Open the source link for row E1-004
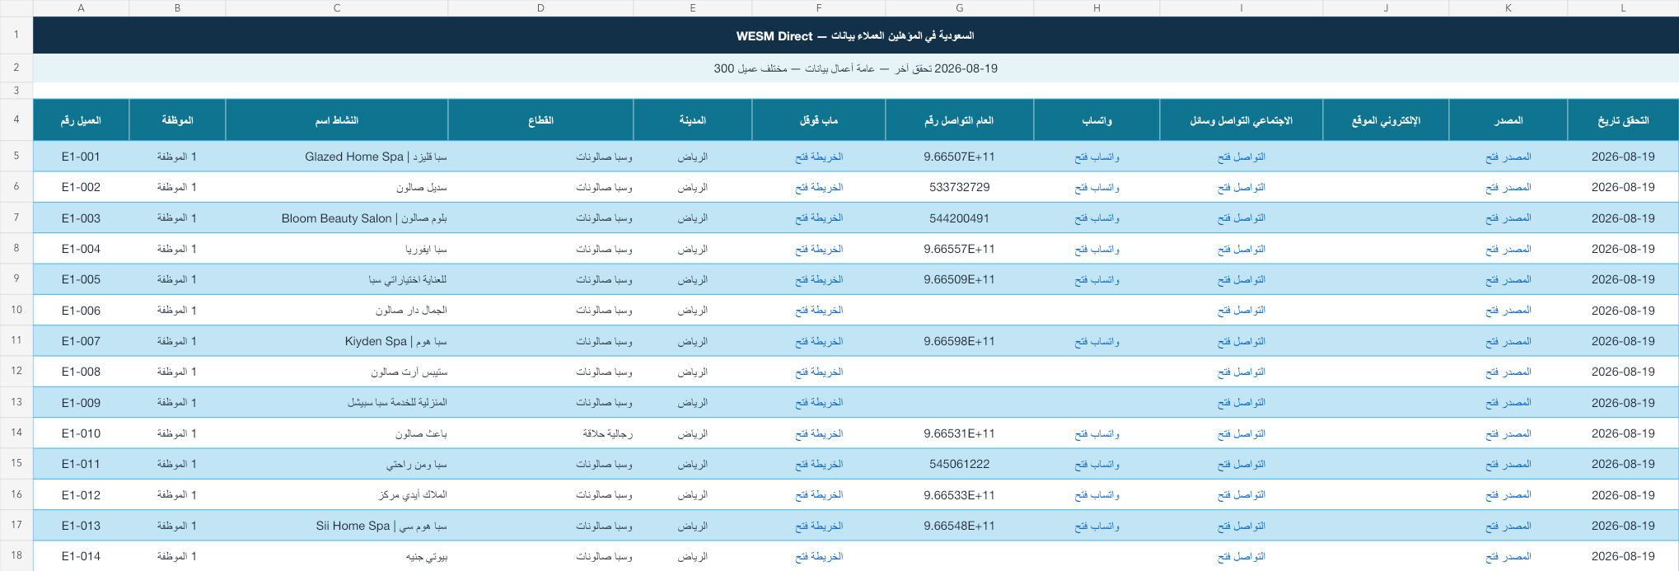 tap(1508, 249)
